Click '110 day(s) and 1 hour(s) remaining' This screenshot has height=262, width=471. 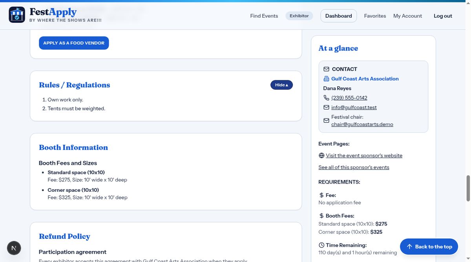click(x=358, y=253)
